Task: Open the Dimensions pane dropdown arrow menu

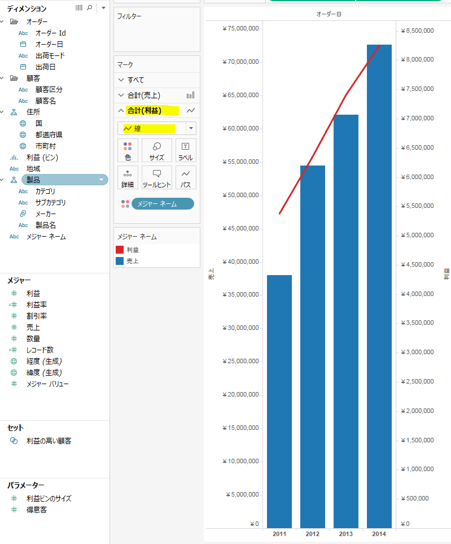Action: 103,8
